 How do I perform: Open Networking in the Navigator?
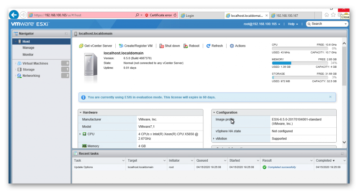click(x=31, y=76)
